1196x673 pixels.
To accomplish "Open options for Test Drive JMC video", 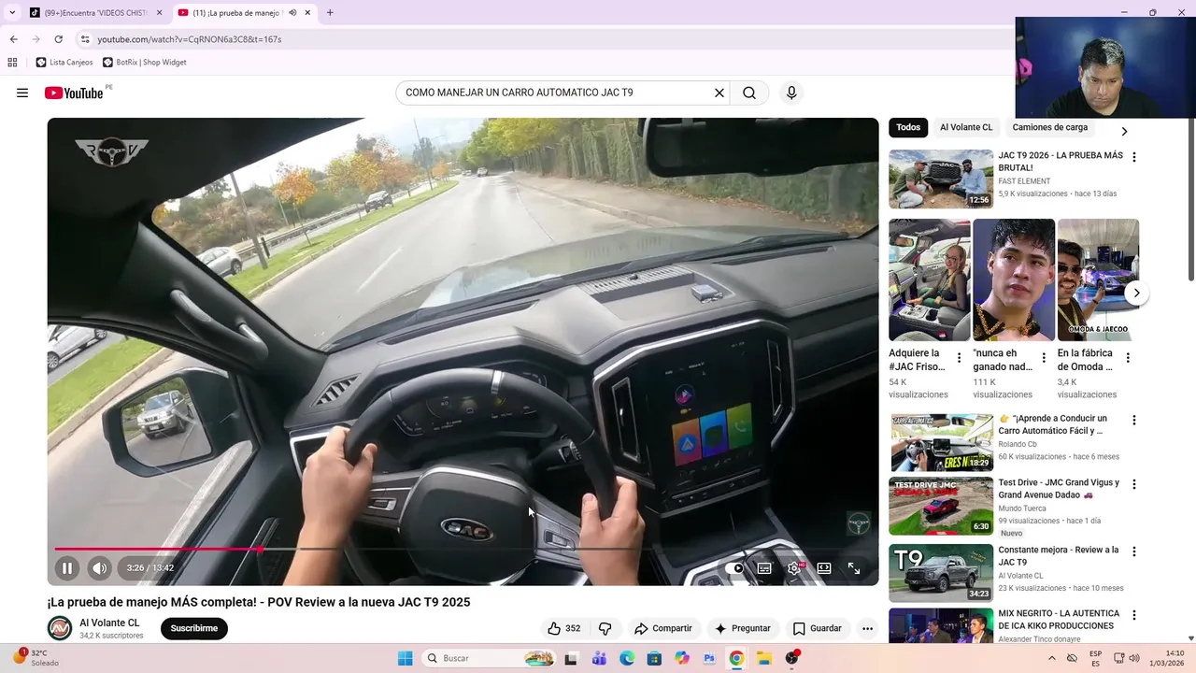I will point(1134,484).
